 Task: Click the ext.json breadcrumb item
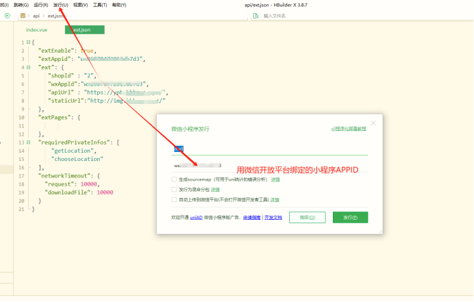click(x=55, y=16)
